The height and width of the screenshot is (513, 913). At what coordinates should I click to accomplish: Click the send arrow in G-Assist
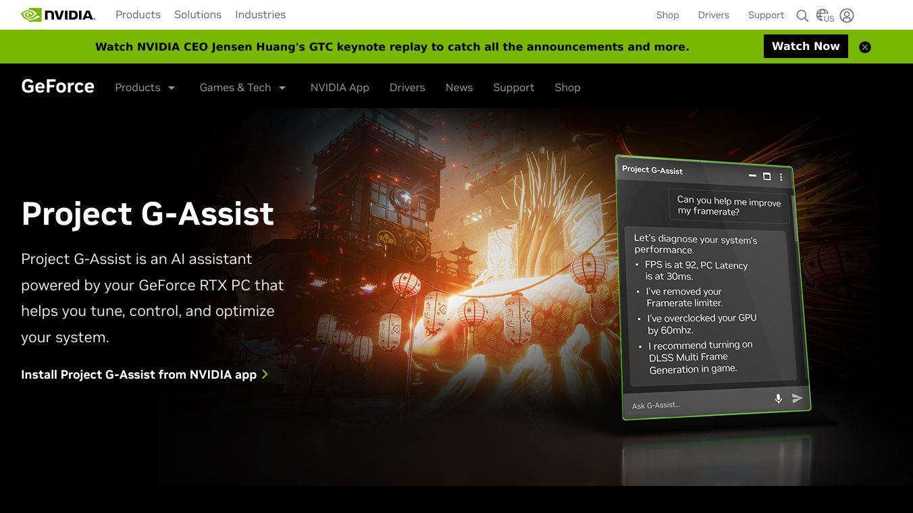pyautogui.click(x=798, y=398)
